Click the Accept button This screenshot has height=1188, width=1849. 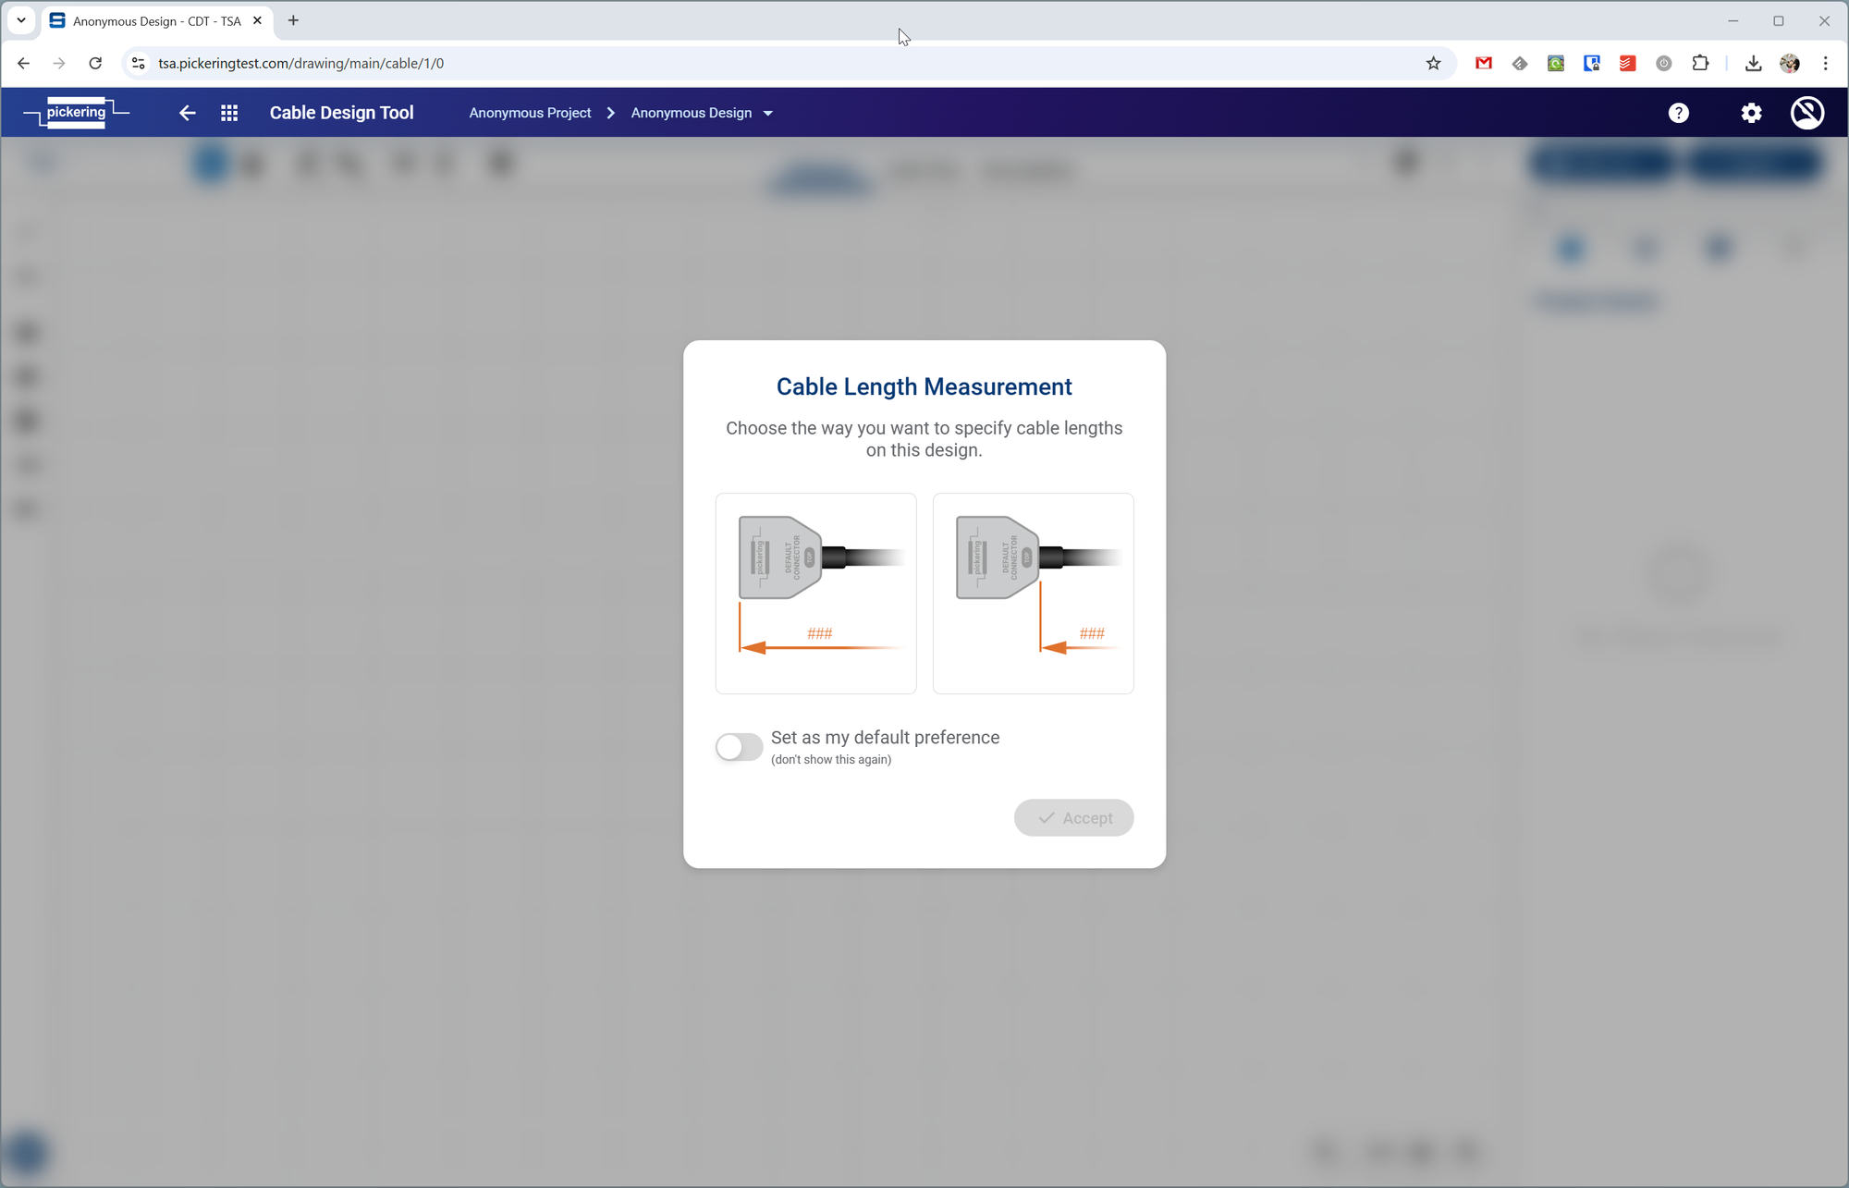point(1073,817)
